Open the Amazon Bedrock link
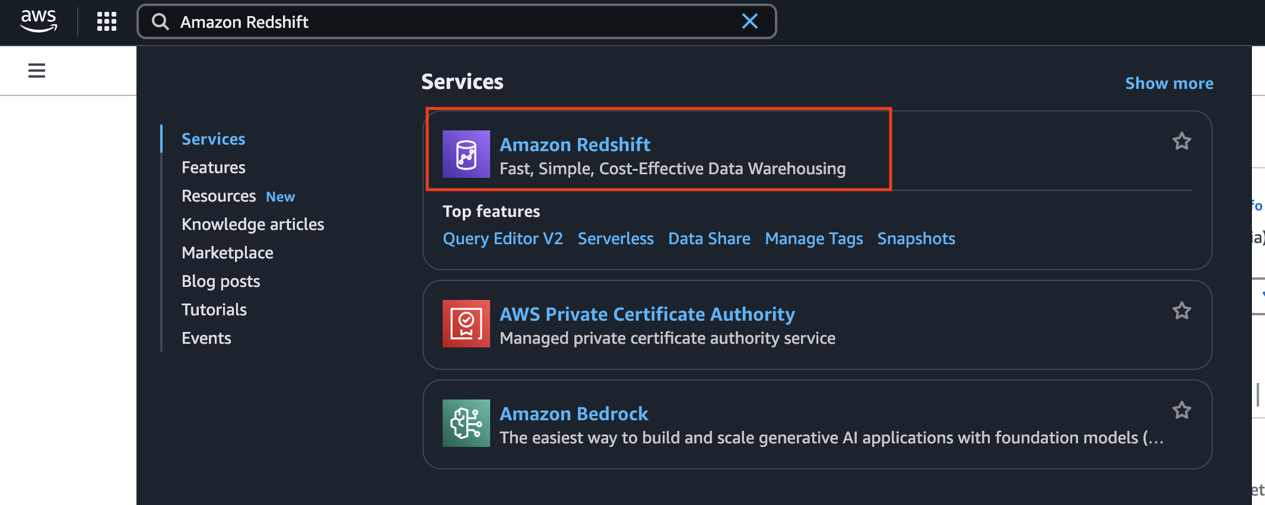1265x505 pixels. [574, 413]
